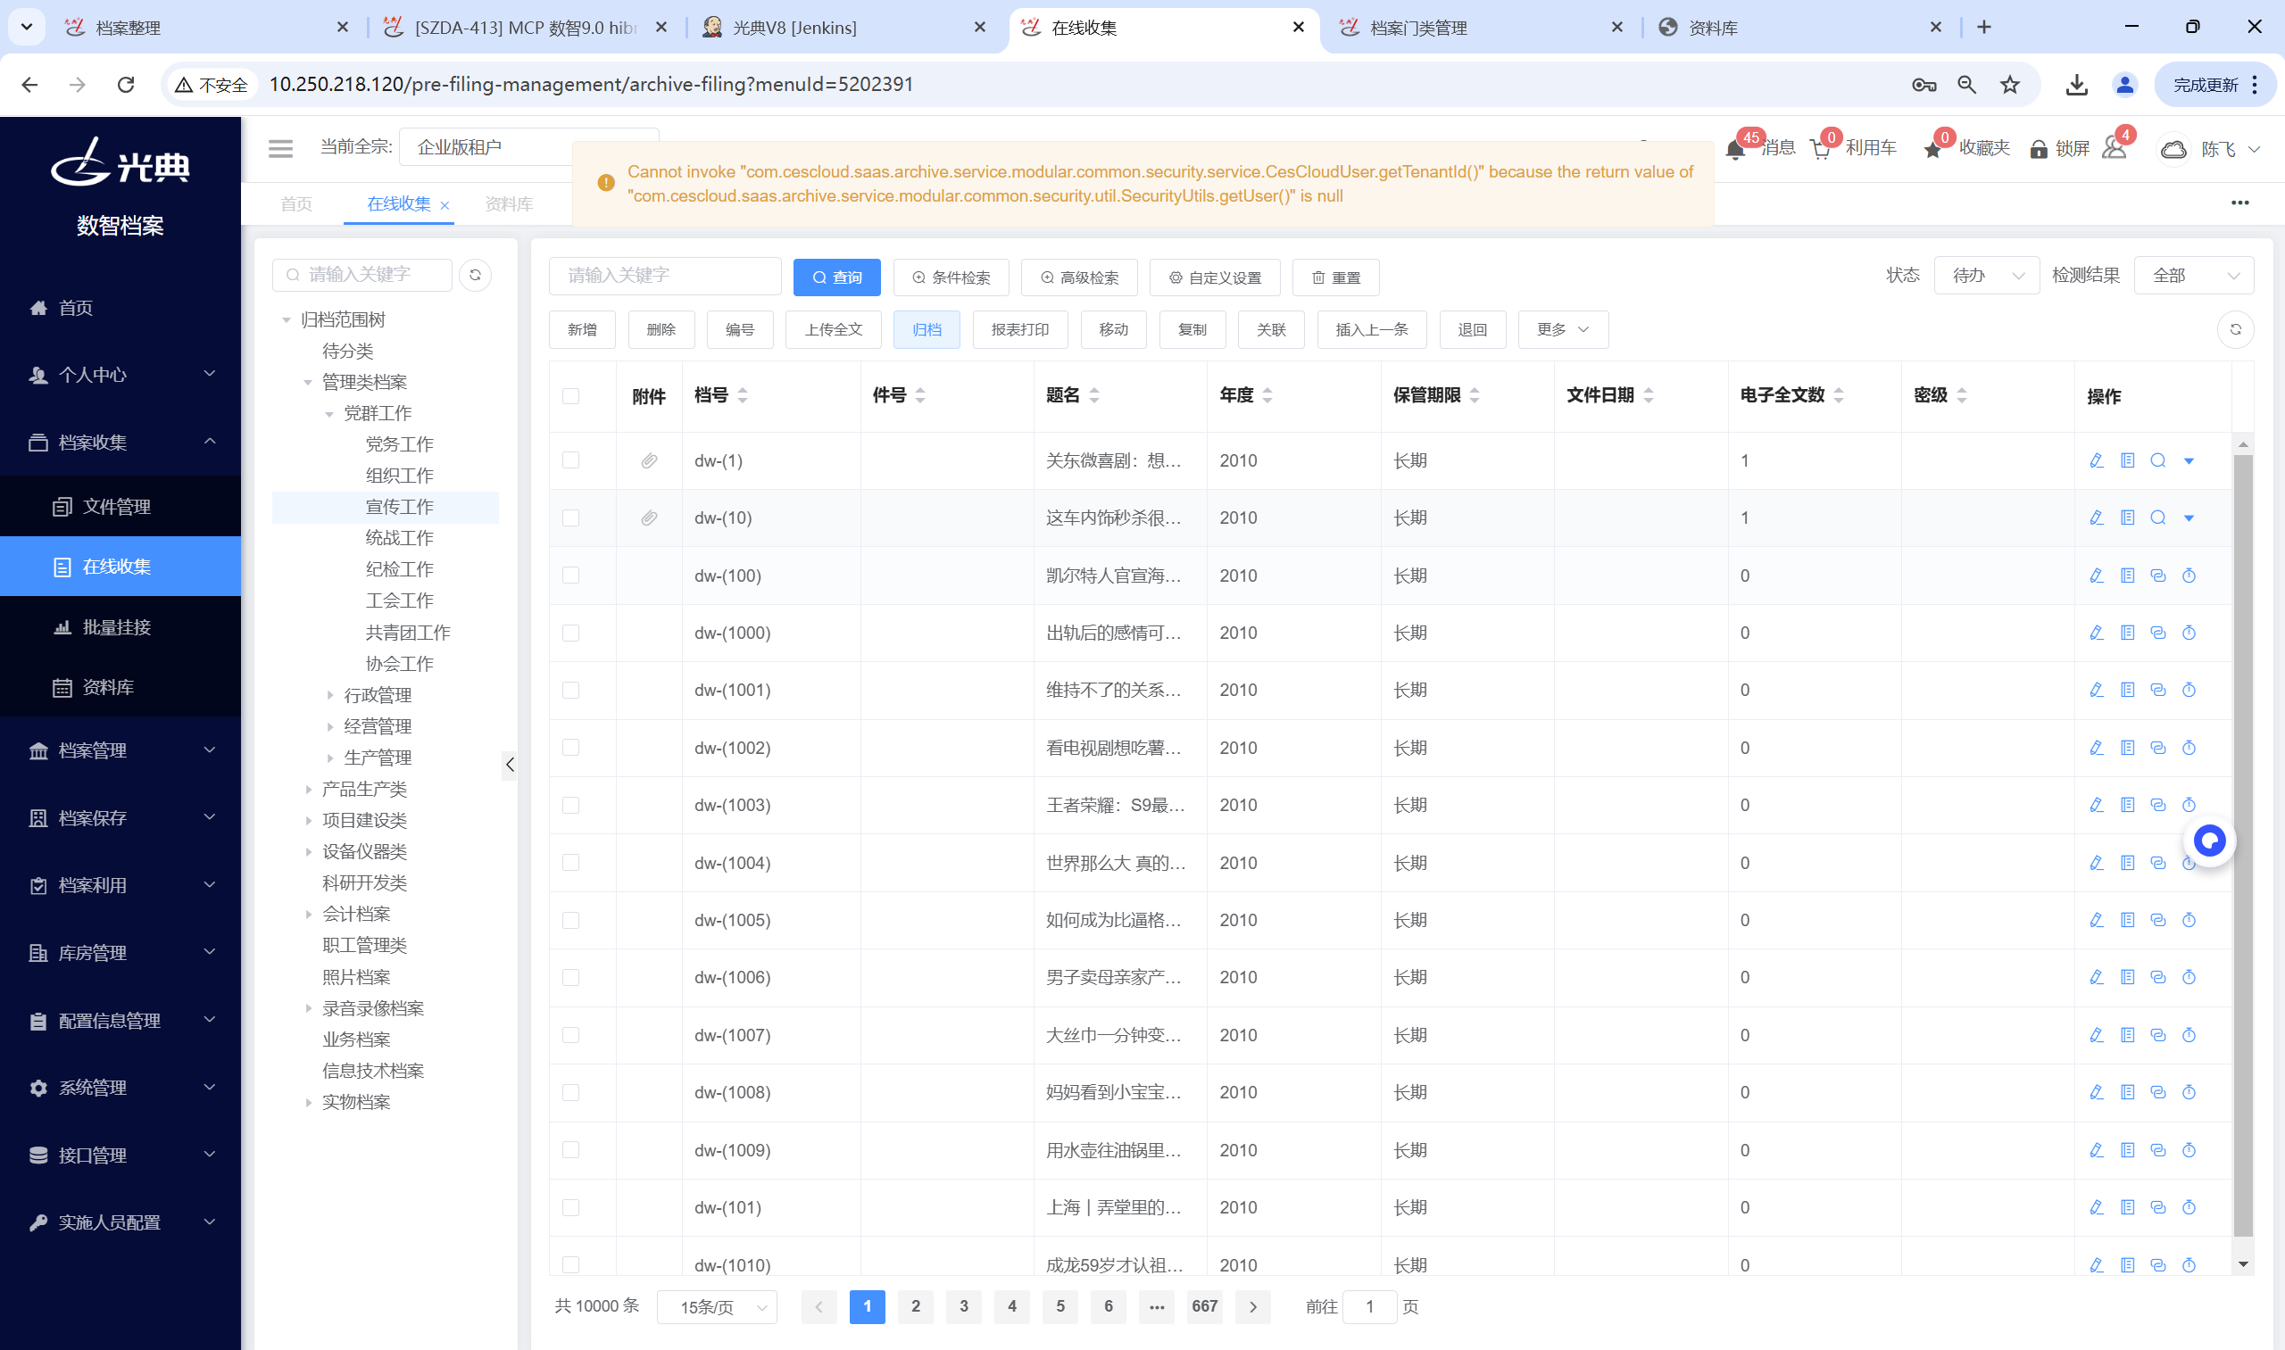Click the hamburger menu collapse icon
This screenshot has height=1350, width=2285.
280,148
